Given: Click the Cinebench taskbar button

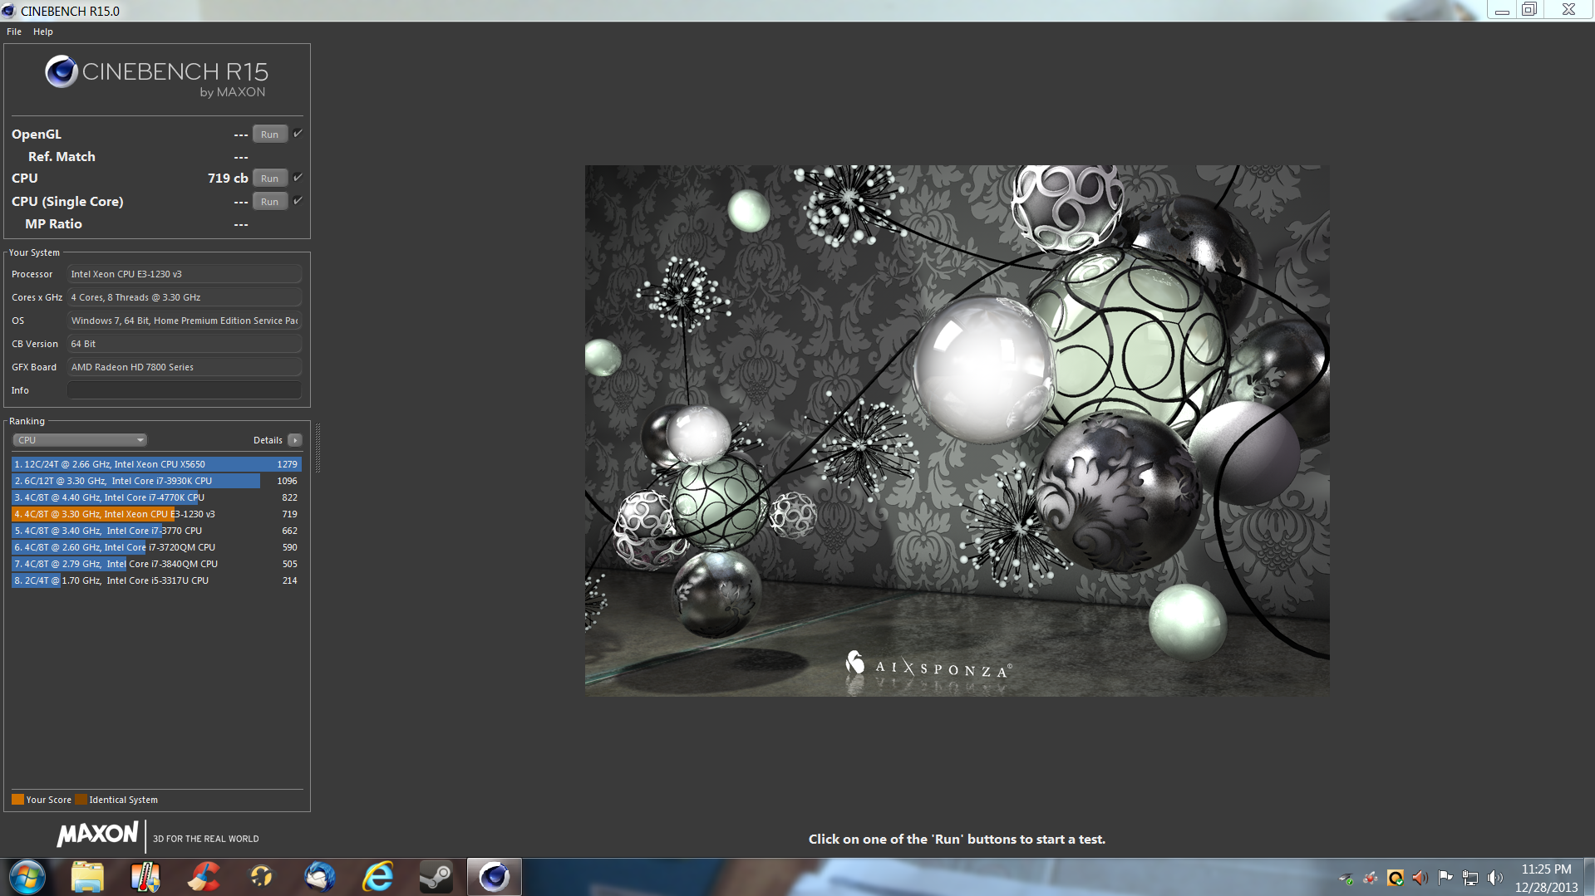Looking at the screenshot, I should (495, 877).
